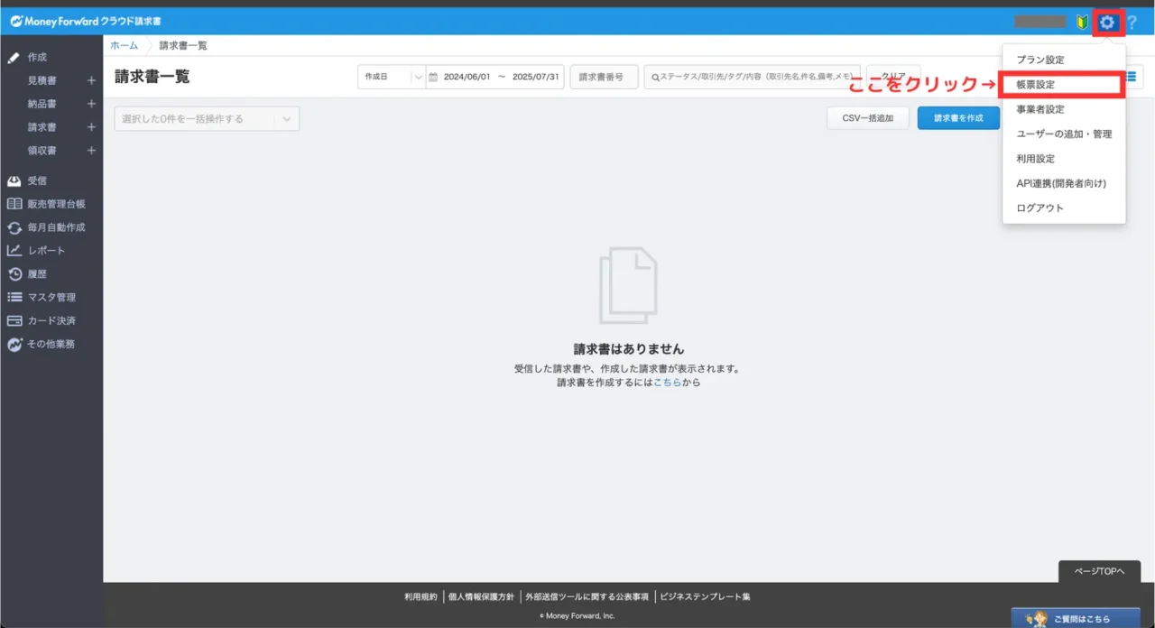The height and width of the screenshot is (628, 1155).
Task: Click the Money Forward logo
Action: click(x=86, y=21)
